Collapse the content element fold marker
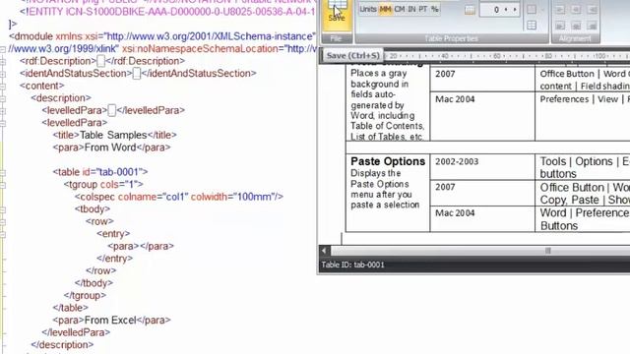Viewport: 630px width, 354px height. (3, 87)
